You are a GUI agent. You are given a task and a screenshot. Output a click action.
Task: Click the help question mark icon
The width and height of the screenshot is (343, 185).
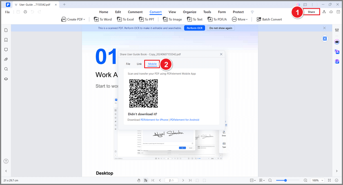[6, 161]
